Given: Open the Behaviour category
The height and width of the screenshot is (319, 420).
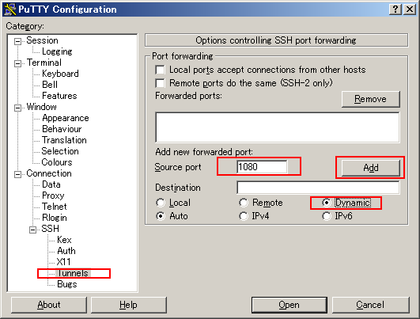Looking at the screenshot, I should [x=62, y=129].
